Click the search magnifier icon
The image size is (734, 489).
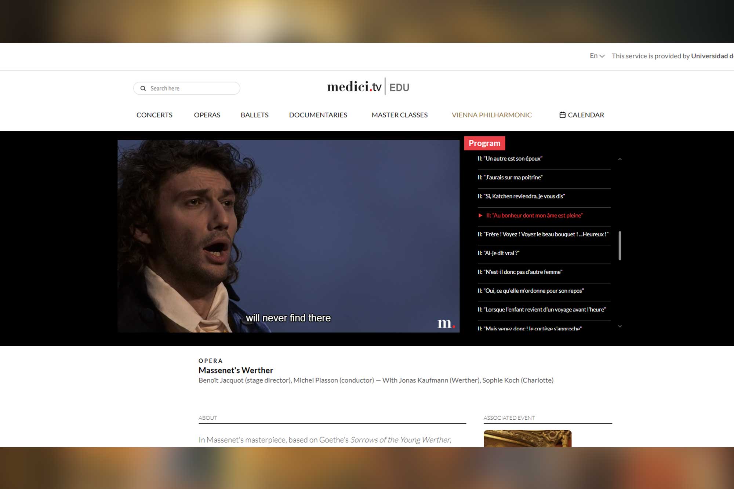click(143, 88)
